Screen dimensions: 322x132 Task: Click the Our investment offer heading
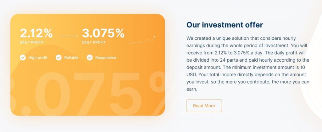click(225, 25)
